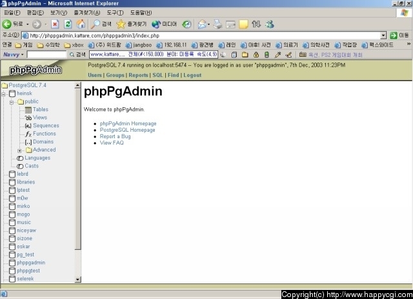Open the Groups link in header

(x=115, y=75)
